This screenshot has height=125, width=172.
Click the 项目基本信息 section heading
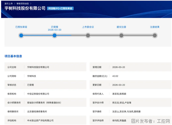click(x=13, y=56)
